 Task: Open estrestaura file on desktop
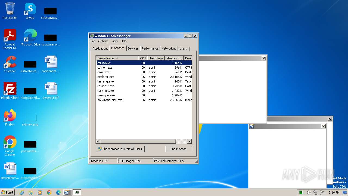[x=30, y=66]
